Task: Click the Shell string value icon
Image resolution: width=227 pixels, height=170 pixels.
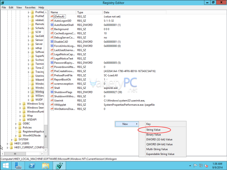Action: 52,88
